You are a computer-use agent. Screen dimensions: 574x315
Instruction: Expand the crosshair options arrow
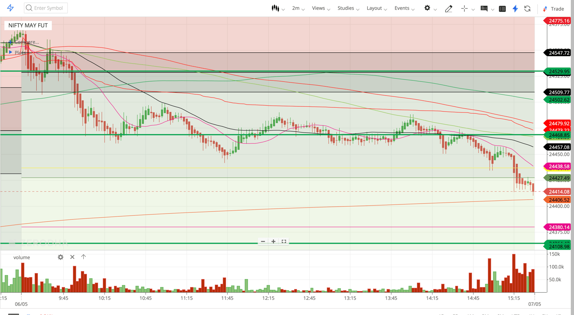[x=473, y=9]
